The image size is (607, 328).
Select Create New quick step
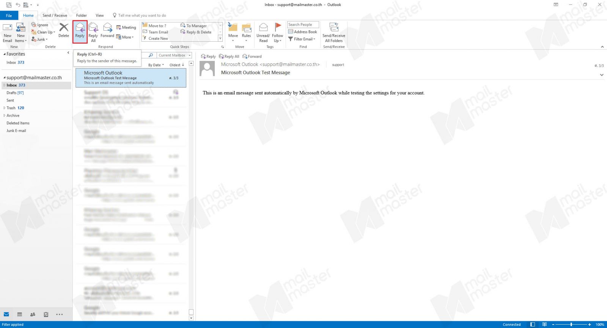tap(156, 39)
